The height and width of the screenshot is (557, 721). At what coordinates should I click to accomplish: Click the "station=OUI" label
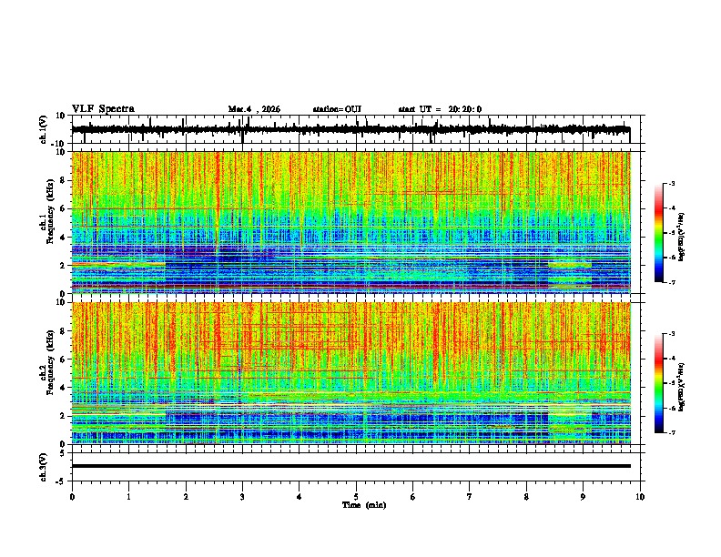point(337,109)
